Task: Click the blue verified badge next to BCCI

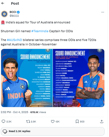Action: coord(18,12)
